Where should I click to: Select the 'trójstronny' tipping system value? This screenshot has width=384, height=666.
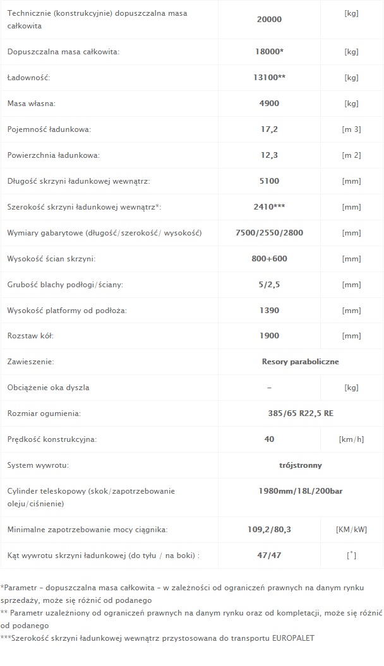301,465
